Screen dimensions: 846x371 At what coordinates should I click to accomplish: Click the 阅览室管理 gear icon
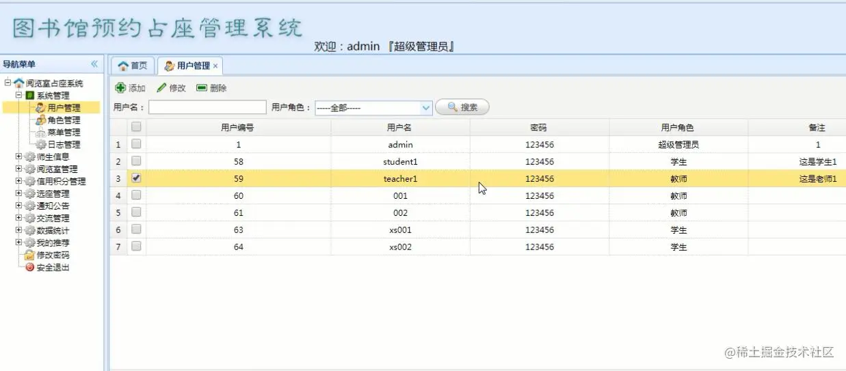click(29, 169)
